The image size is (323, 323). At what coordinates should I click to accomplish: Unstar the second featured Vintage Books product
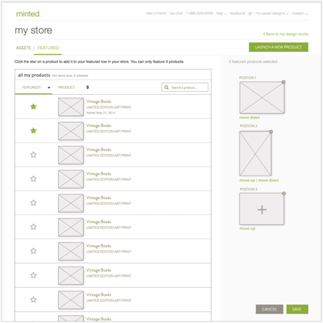pyautogui.click(x=33, y=131)
